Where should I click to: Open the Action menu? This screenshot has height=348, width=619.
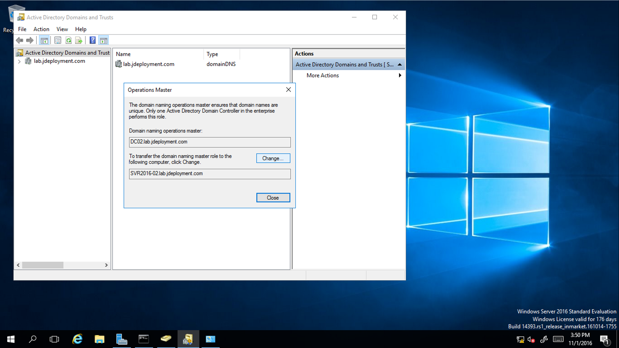(41, 29)
